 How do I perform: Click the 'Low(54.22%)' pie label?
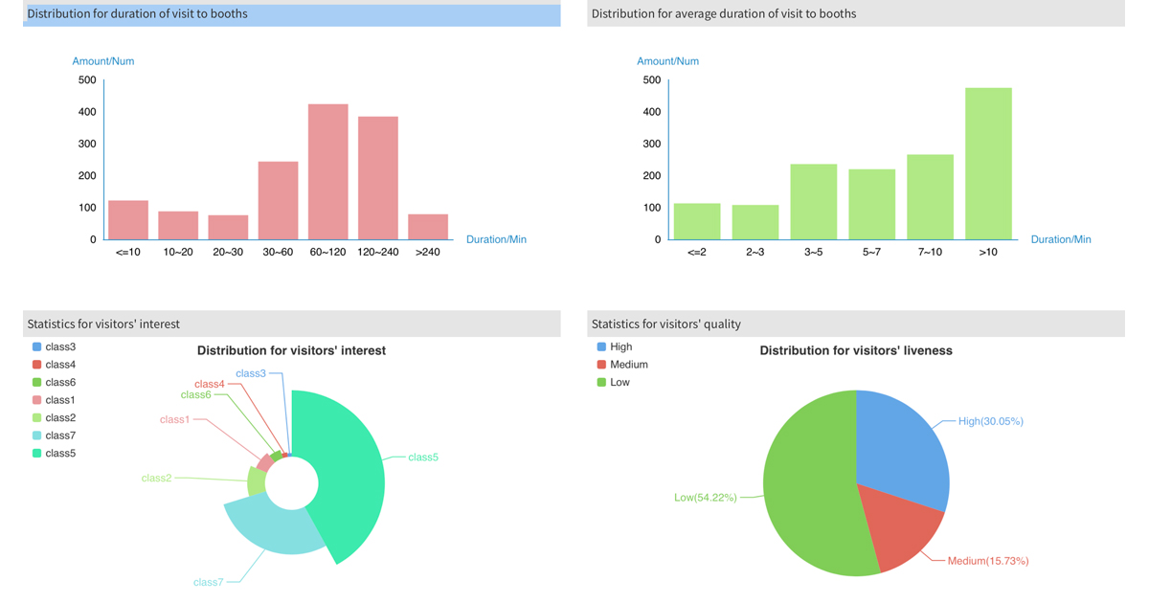[705, 498]
